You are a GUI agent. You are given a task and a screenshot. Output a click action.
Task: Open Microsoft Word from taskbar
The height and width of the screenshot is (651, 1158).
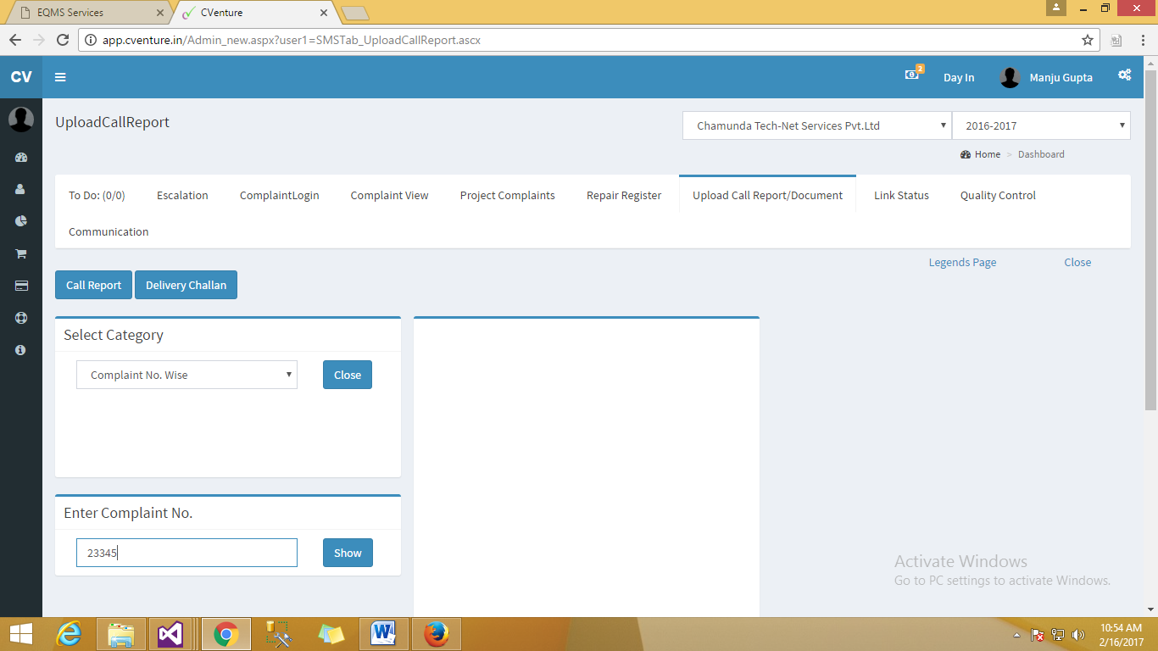click(x=384, y=634)
